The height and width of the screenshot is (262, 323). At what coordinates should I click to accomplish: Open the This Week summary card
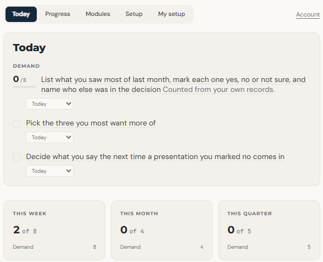(x=54, y=230)
